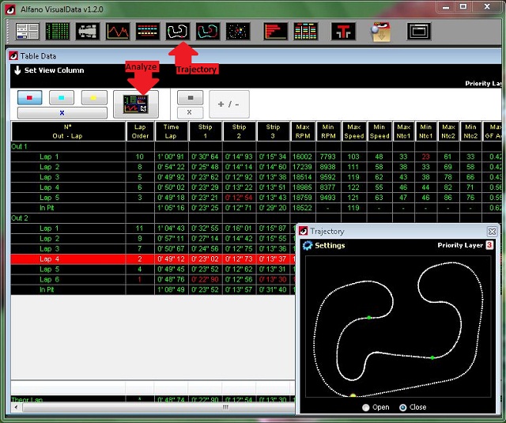Click the Alfano VisualData title bar logo
The height and width of the screenshot is (423, 506).
click(x=10, y=9)
